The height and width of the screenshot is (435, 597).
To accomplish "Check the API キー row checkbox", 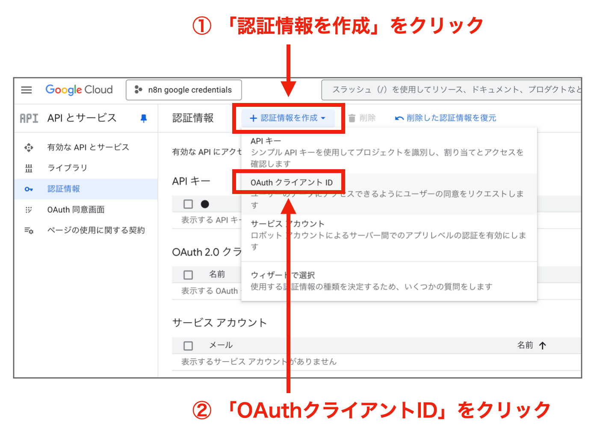I will (x=188, y=204).
